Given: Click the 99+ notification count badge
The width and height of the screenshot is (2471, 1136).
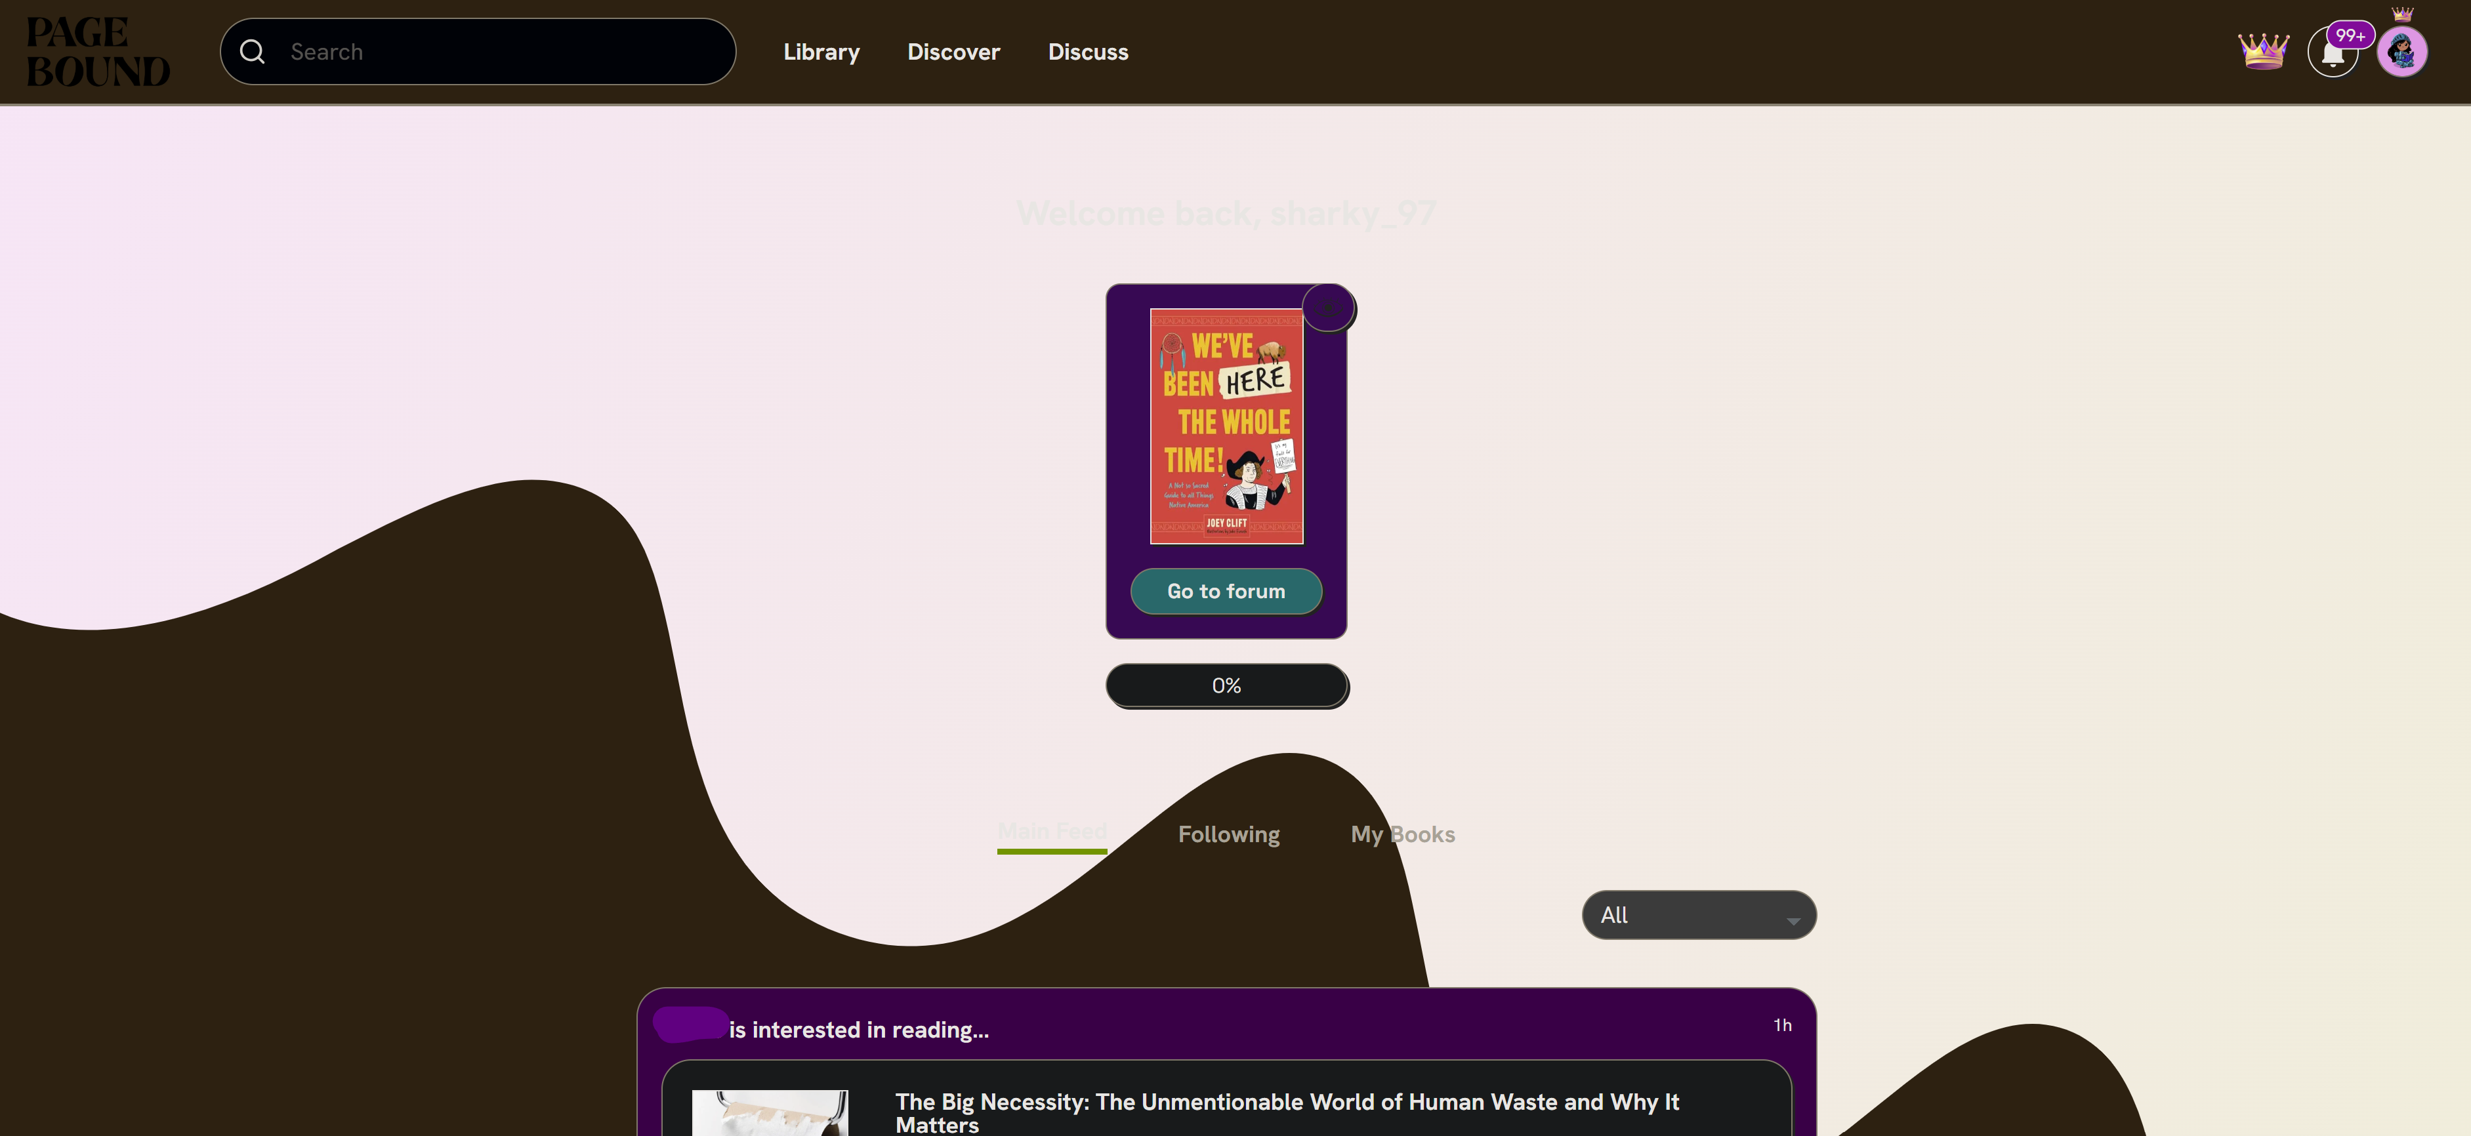Looking at the screenshot, I should point(2350,35).
